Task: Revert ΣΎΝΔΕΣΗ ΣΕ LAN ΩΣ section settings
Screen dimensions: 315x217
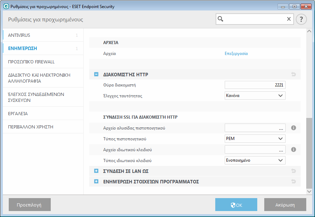Action: [294, 171]
